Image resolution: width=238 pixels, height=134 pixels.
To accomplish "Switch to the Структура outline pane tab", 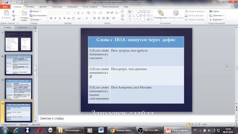I will click(x=22, y=28).
